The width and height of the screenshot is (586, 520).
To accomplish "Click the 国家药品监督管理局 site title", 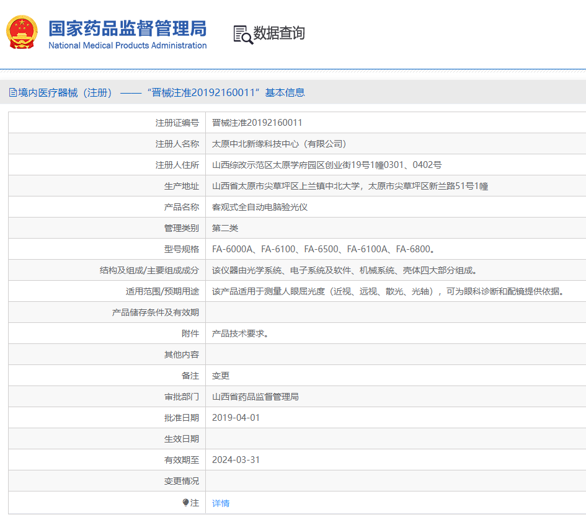I will (x=128, y=29).
